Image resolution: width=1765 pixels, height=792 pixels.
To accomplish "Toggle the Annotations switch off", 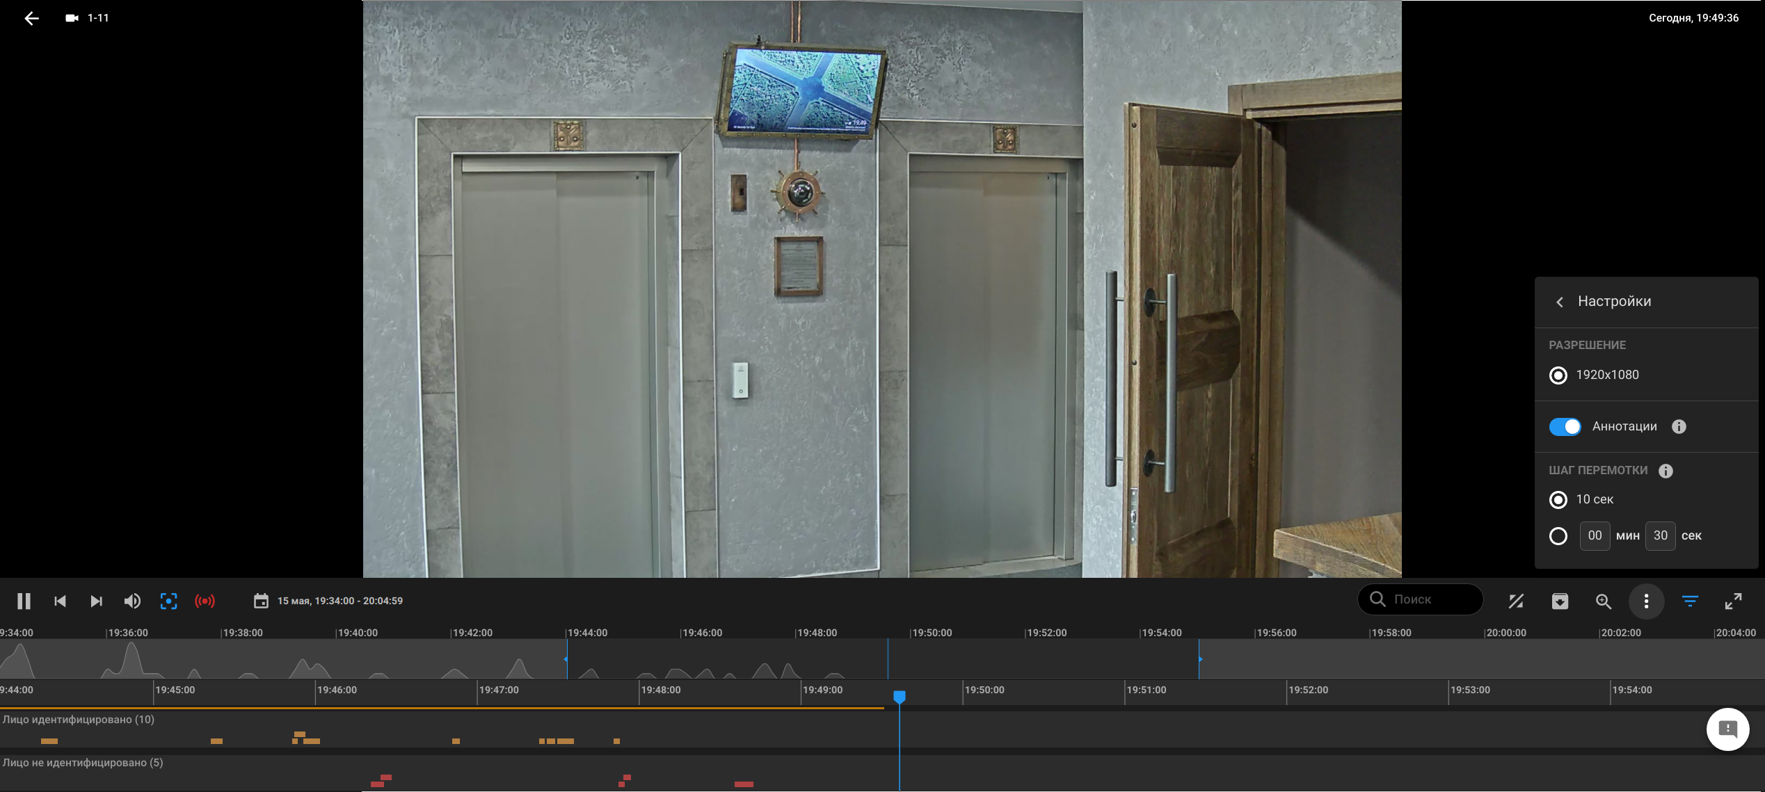I will (1565, 427).
